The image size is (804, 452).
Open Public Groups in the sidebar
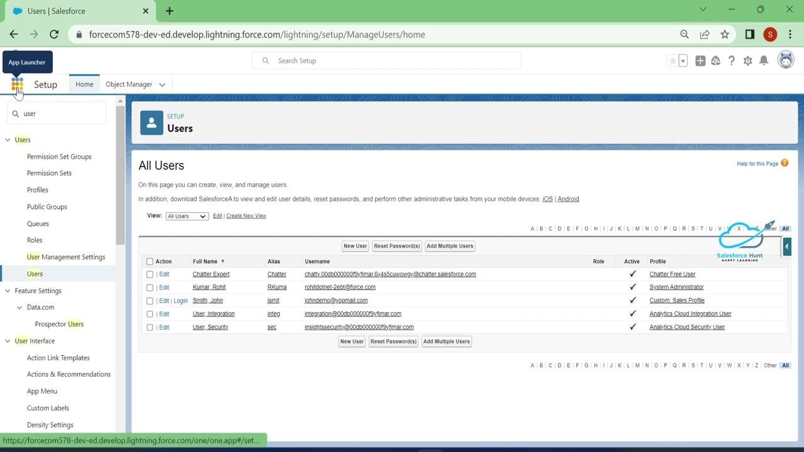click(x=47, y=207)
